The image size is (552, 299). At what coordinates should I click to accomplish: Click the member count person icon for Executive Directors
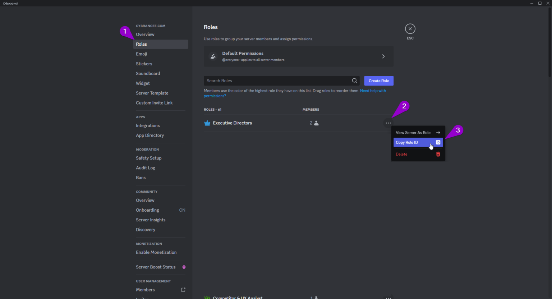point(316,123)
